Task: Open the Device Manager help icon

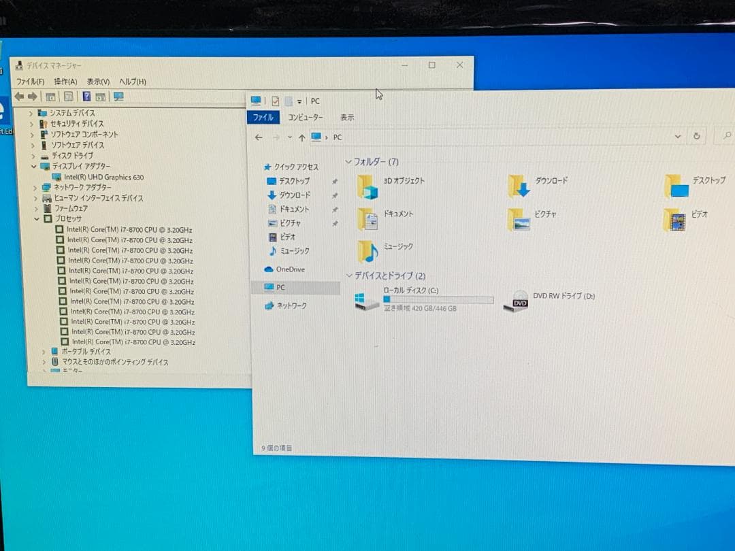Action: pyautogui.click(x=86, y=96)
